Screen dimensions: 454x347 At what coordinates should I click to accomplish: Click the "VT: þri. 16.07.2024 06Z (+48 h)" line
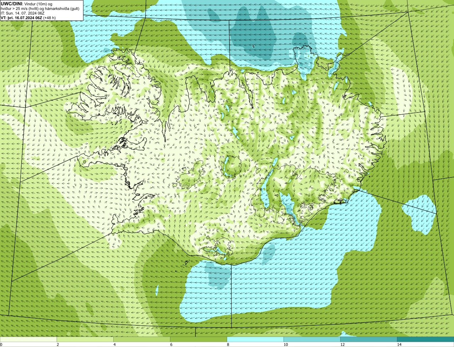click(x=28, y=18)
